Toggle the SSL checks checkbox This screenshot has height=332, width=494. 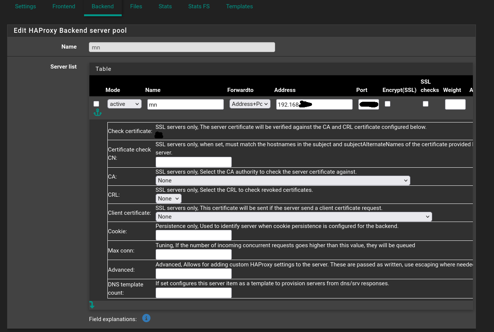[425, 104]
